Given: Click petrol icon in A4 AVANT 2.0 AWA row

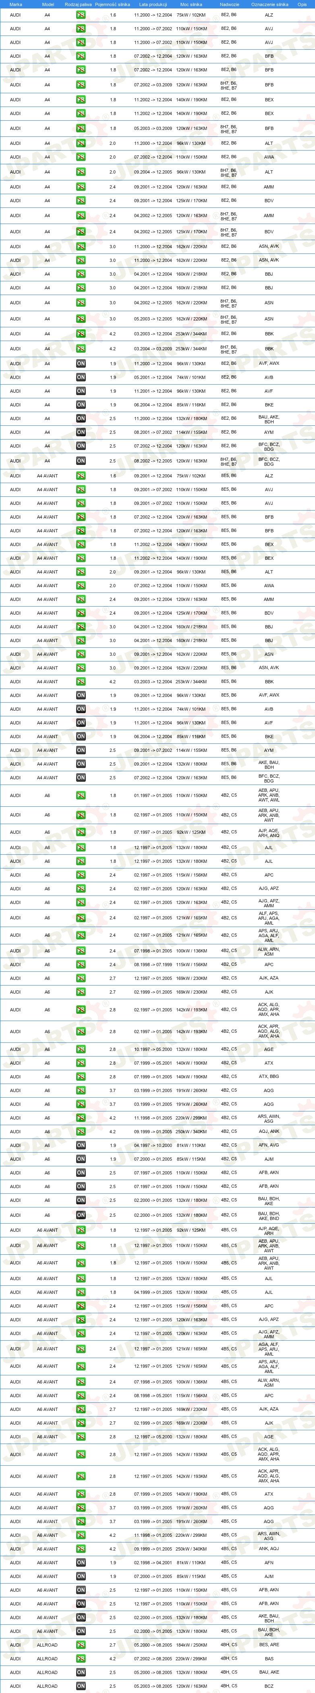Looking at the screenshot, I should coord(81,586).
